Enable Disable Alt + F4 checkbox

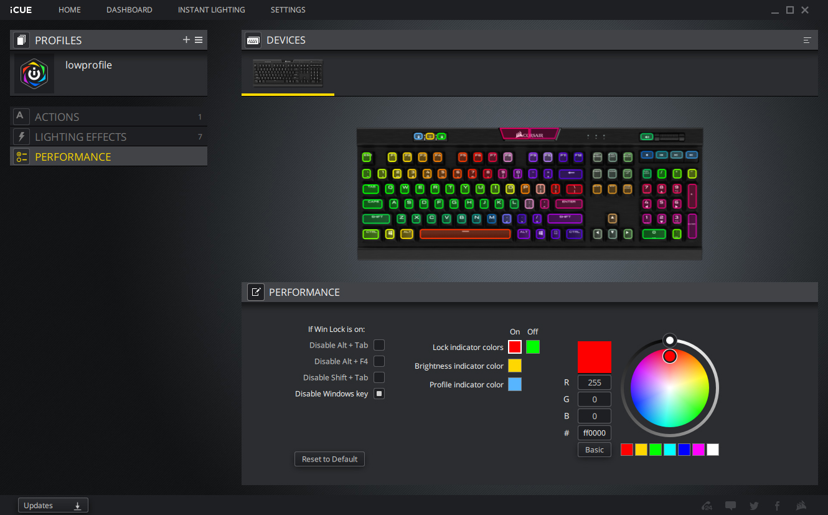tap(379, 361)
